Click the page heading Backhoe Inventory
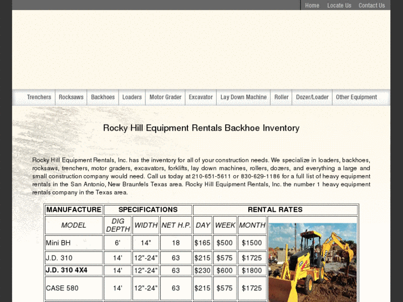 (201, 128)
